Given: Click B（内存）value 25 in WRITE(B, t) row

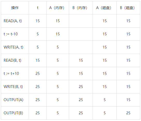Looking at the screenshot, I should pyautogui.click(x=81, y=87).
